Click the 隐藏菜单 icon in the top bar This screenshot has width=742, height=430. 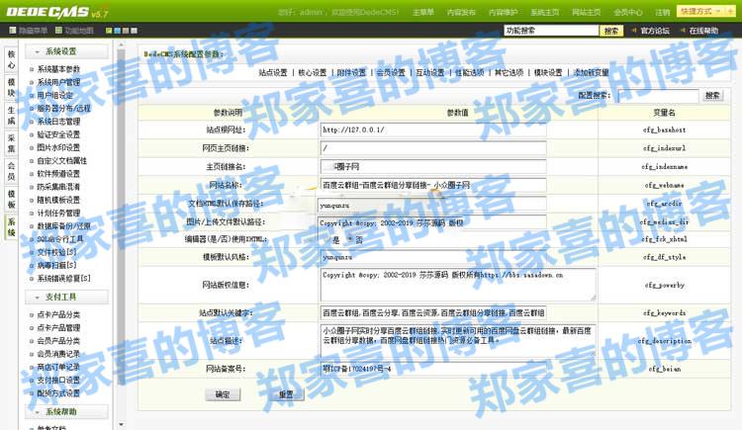(13, 31)
